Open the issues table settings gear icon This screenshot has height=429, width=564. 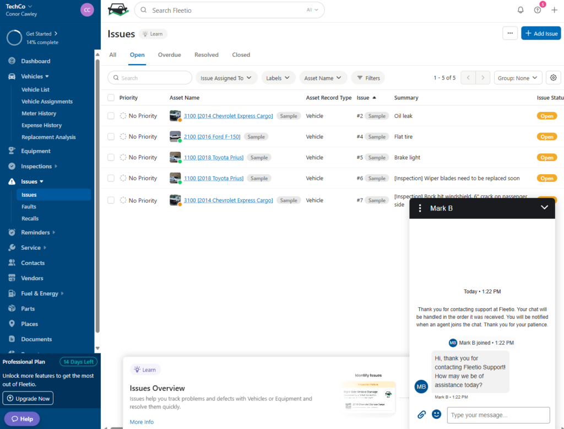[x=553, y=77]
